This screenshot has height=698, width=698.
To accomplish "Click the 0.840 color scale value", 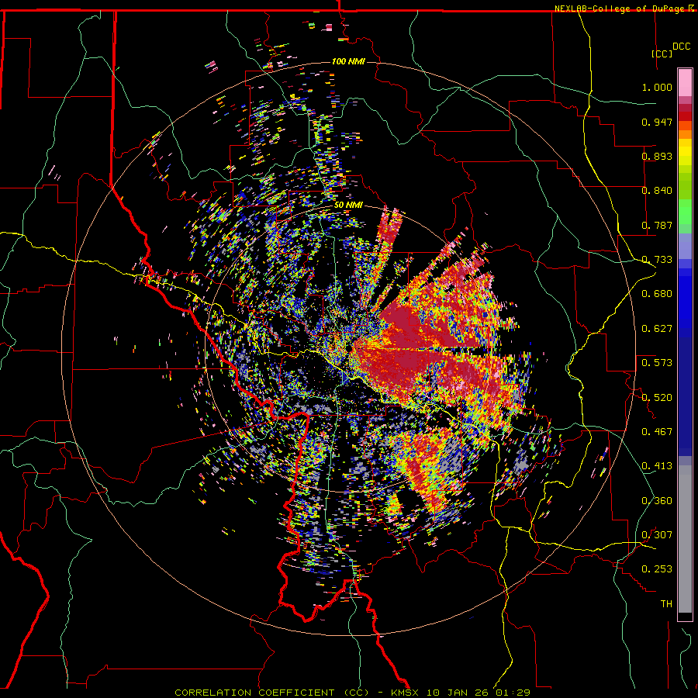I will 657,191.
